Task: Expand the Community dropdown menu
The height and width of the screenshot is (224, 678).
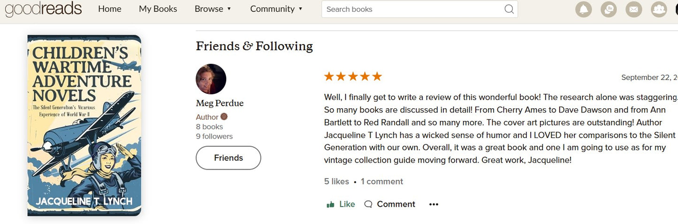Action: 276,9
